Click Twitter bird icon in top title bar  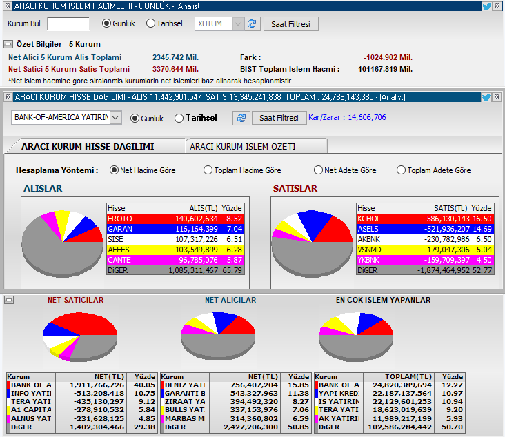(x=486, y=6)
